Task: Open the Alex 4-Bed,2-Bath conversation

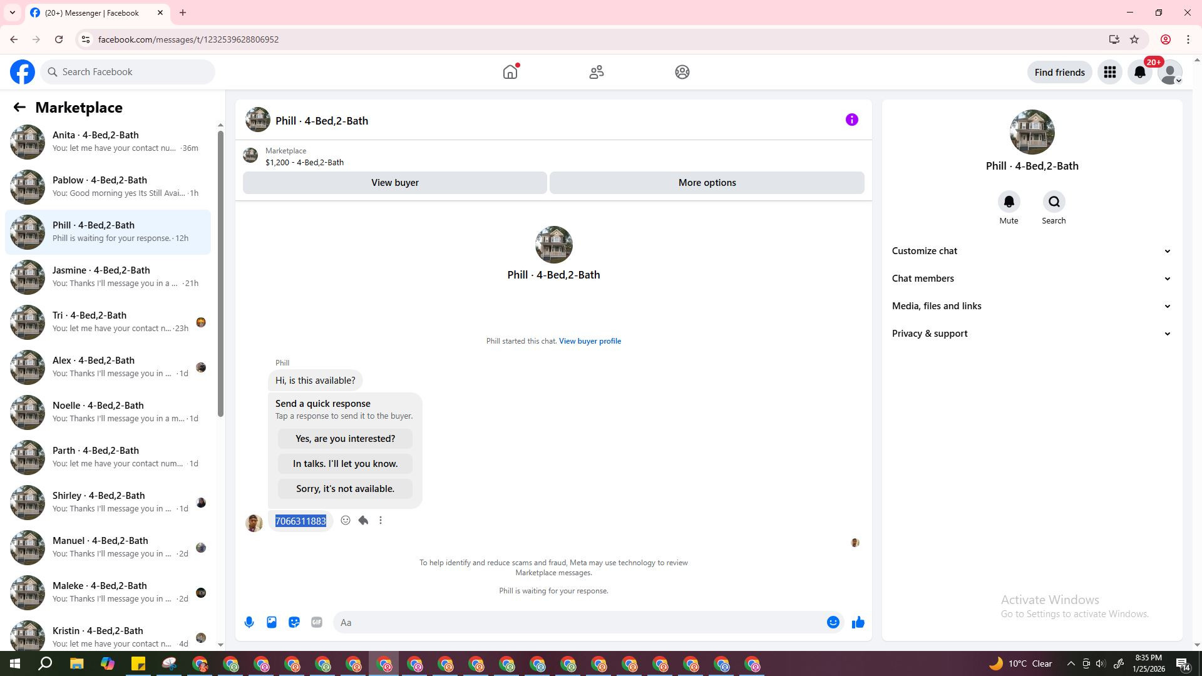Action: coord(108,367)
